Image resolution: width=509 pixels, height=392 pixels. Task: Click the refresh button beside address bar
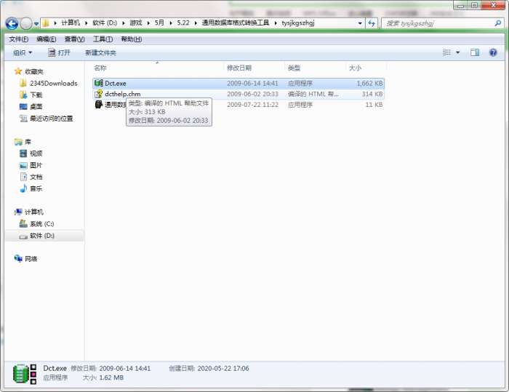(372, 23)
